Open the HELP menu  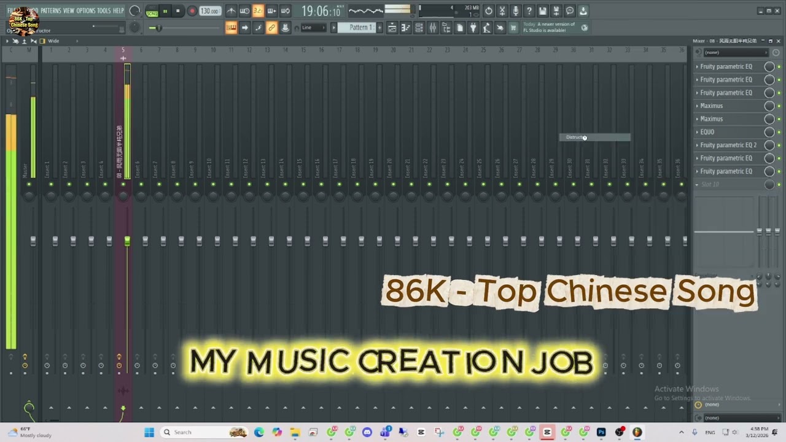tap(119, 11)
